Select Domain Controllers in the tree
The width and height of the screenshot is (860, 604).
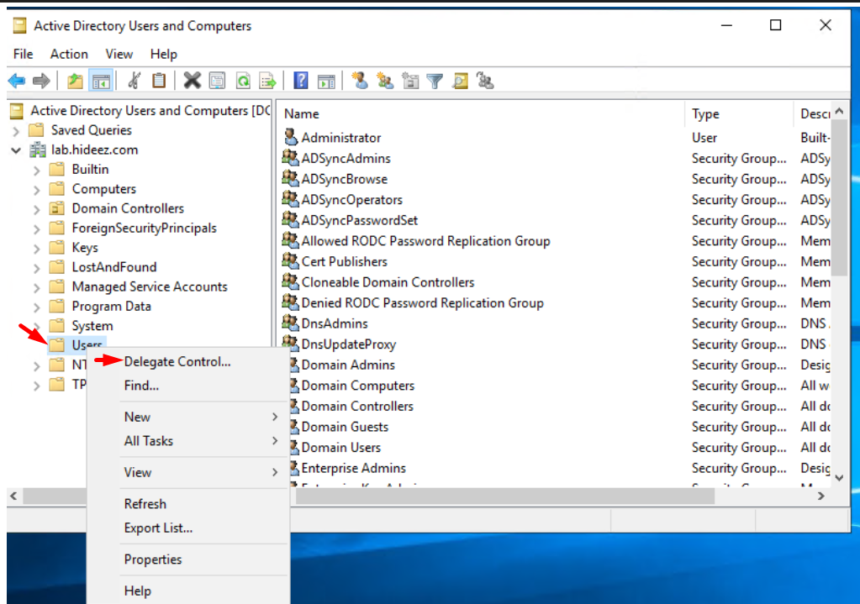128,208
